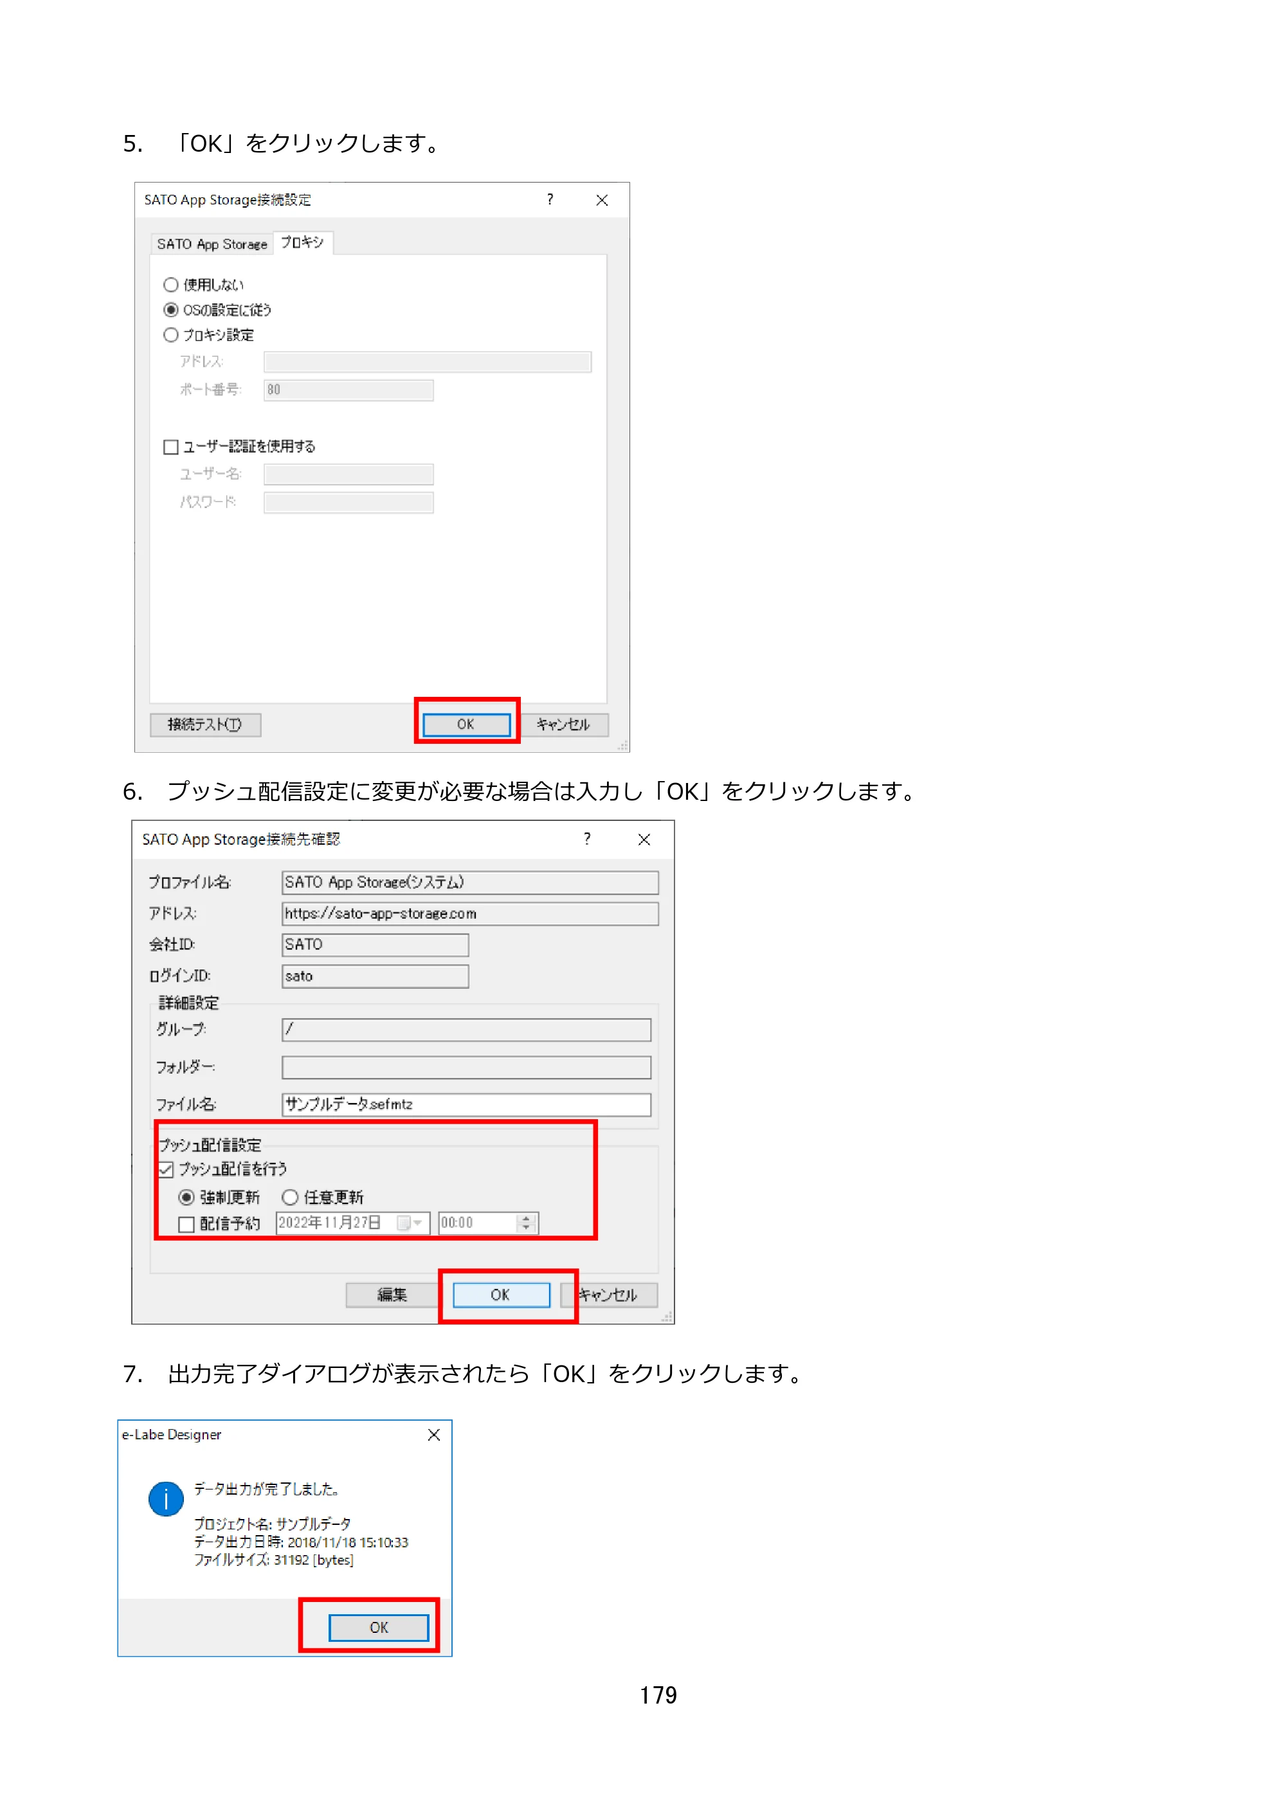Click the proxy アドレス input field

(428, 362)
